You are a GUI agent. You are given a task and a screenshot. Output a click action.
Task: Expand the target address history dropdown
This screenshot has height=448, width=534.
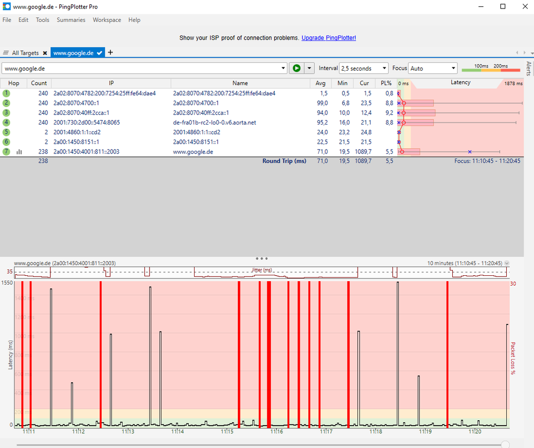pos(283,68)
